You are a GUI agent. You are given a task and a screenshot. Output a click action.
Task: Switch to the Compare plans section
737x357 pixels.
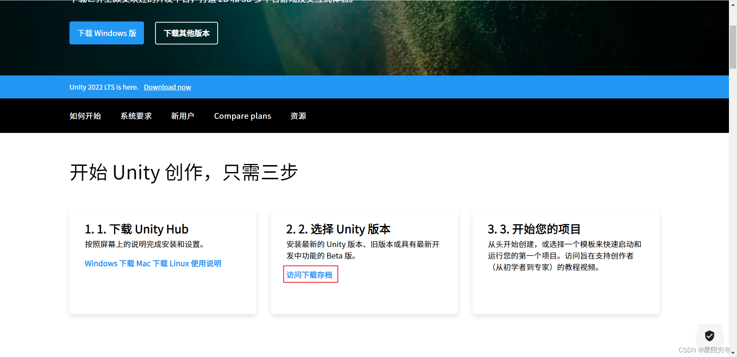pos(242,116)
